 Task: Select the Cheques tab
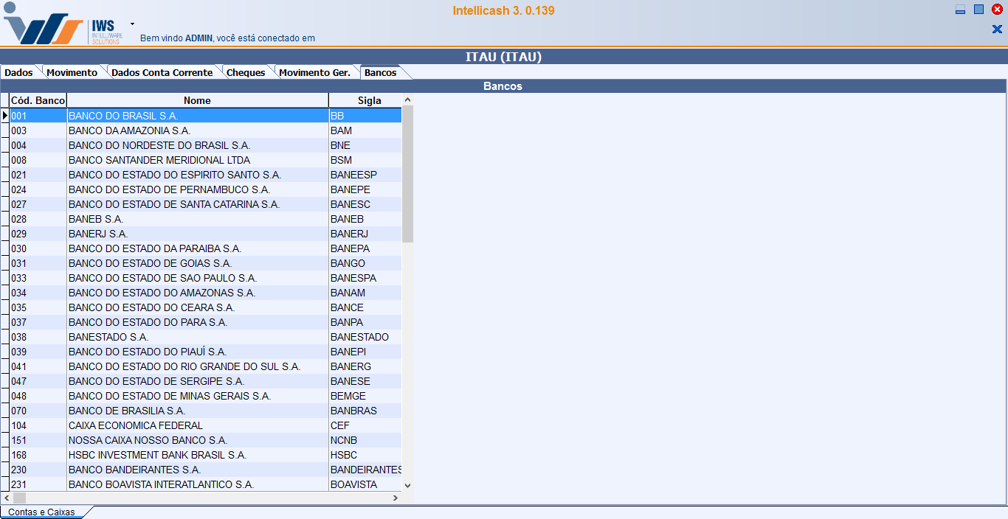tap(246, 72)
